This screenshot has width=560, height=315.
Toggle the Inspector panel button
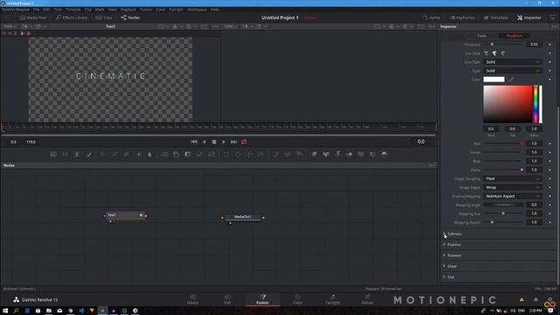point(529,17)
